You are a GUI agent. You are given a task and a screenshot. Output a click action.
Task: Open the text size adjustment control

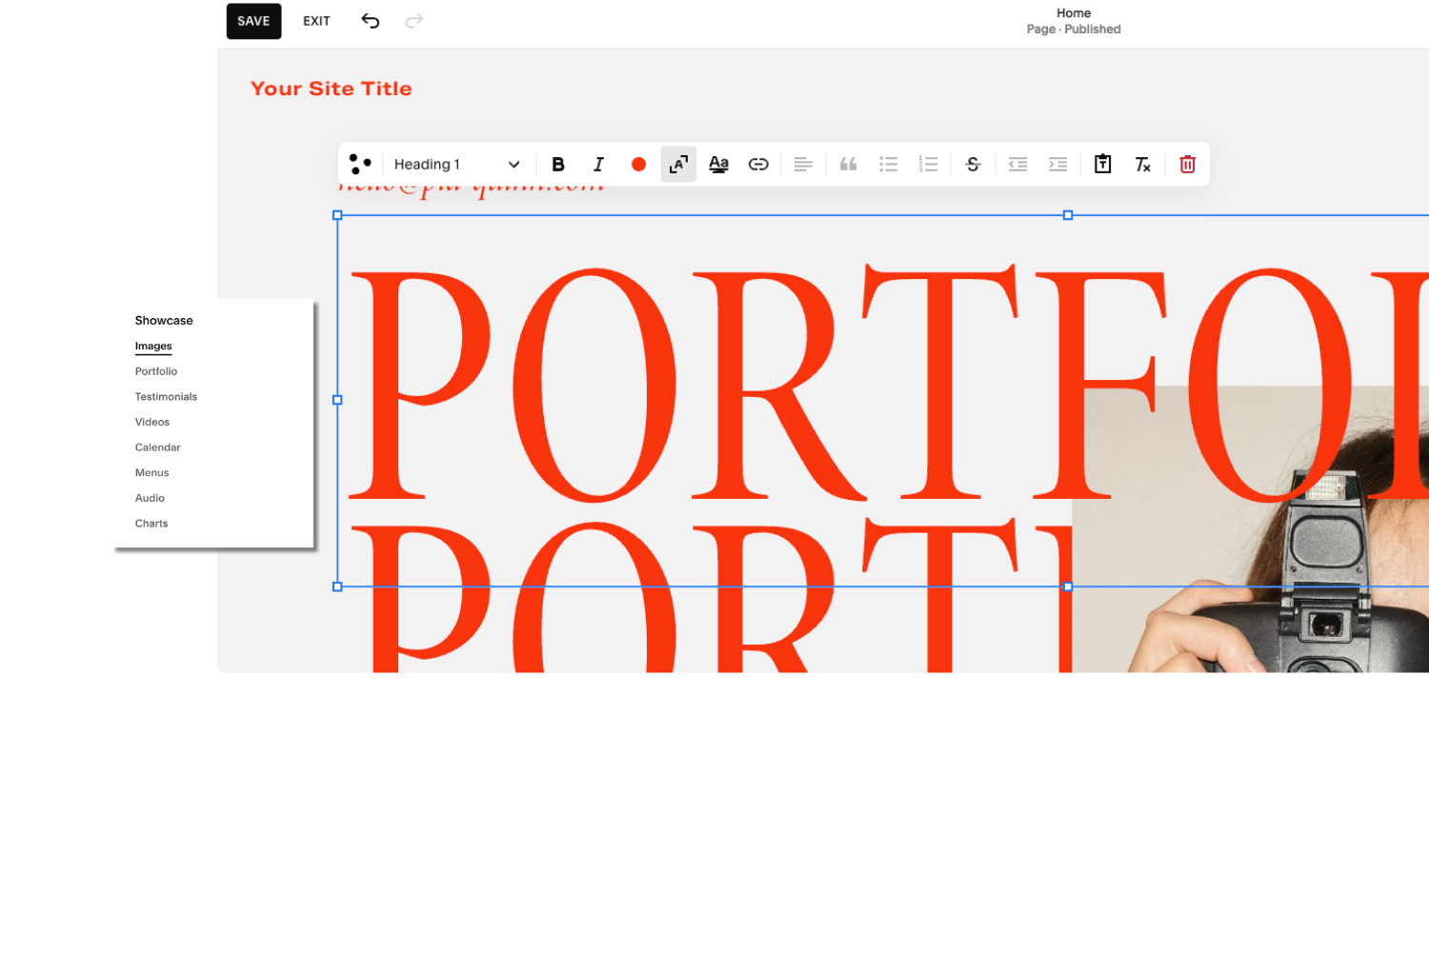click(x=677, y=164)
